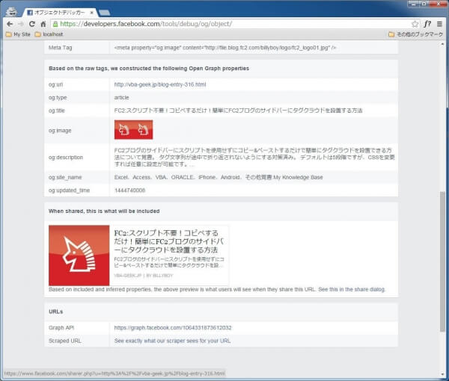Open the Graph API graph.facebook.com link
The height and width of the screenshot is (381, 449).
pos(172,327)
